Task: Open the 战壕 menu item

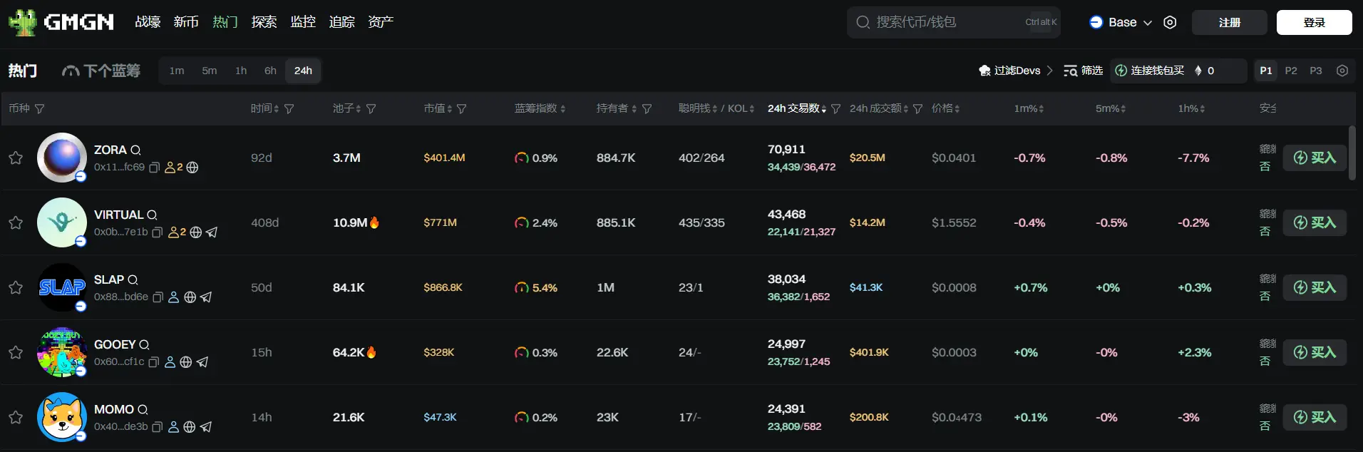Action: pos(148,22)
